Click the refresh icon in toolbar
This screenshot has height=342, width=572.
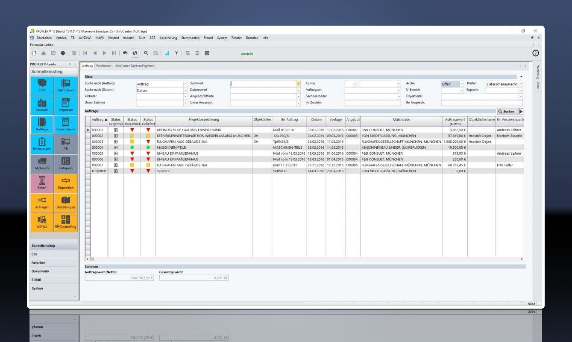coord(135,53)
